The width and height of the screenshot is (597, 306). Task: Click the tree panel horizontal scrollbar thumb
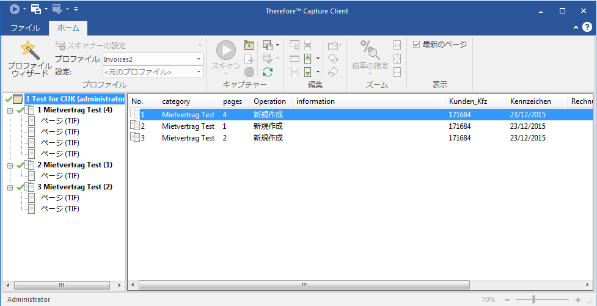[62, 285]
